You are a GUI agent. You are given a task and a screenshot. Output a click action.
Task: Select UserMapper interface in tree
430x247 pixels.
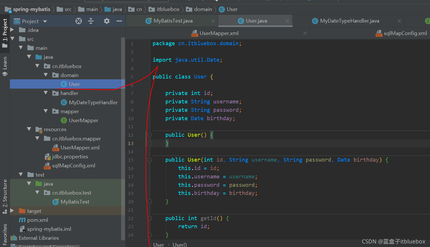point(79,120)
